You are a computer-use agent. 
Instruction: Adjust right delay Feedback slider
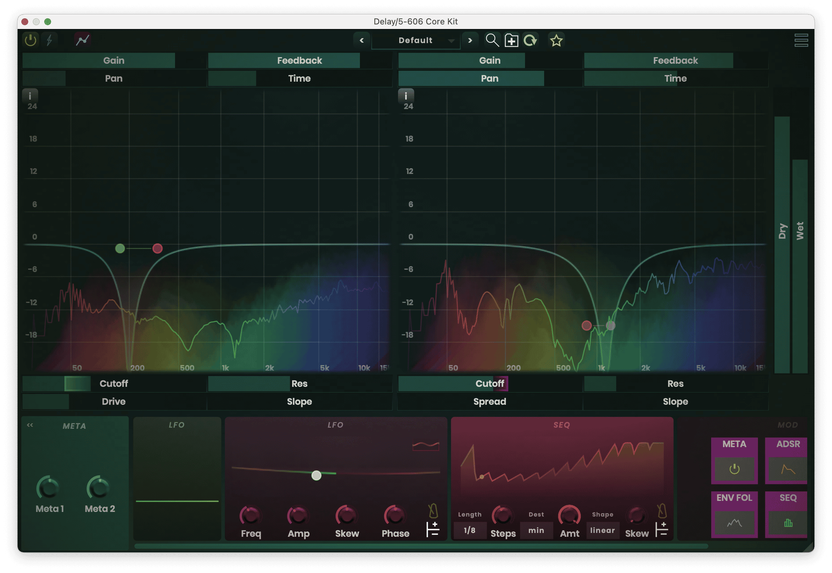tap(676, 60)
